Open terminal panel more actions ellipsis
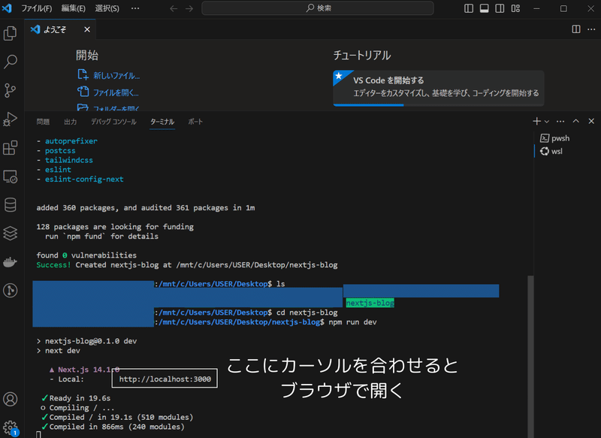 coord(560,121)
